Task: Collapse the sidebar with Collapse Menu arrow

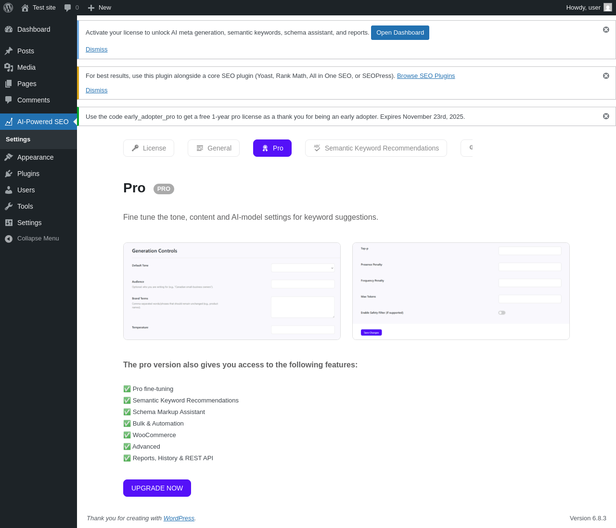Action: click(x=9, y=239)
